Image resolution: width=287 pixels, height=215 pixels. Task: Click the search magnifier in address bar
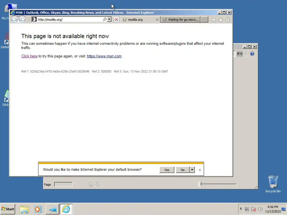point(105,19)
